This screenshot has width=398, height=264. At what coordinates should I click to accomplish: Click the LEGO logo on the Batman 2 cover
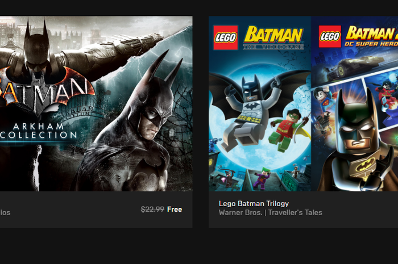click(330, 36)
